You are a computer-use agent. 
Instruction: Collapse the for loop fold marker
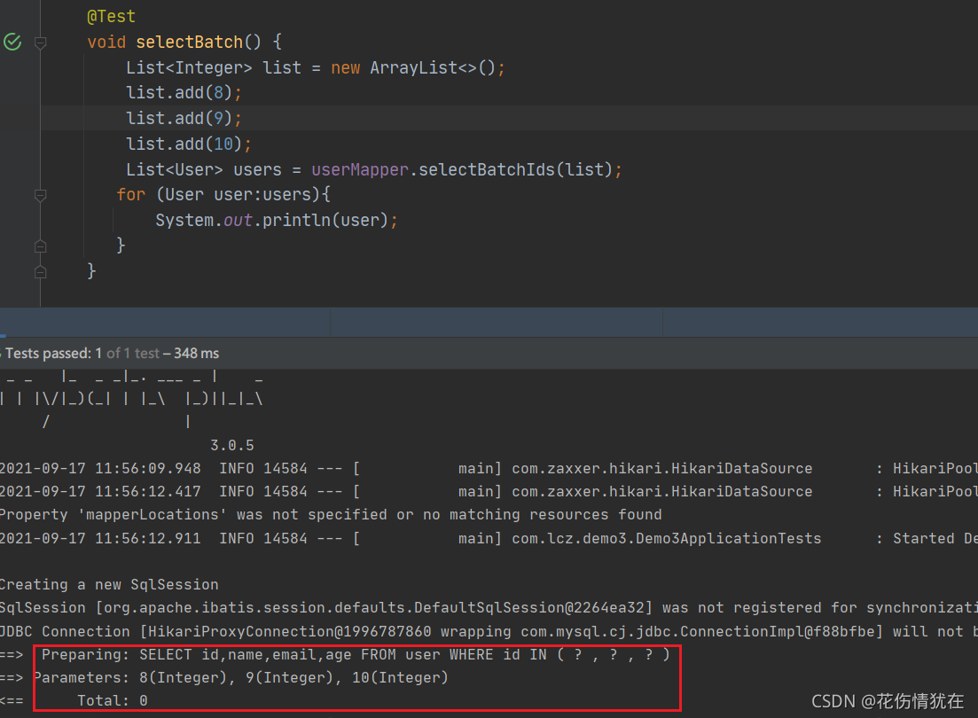click(41, 195)
